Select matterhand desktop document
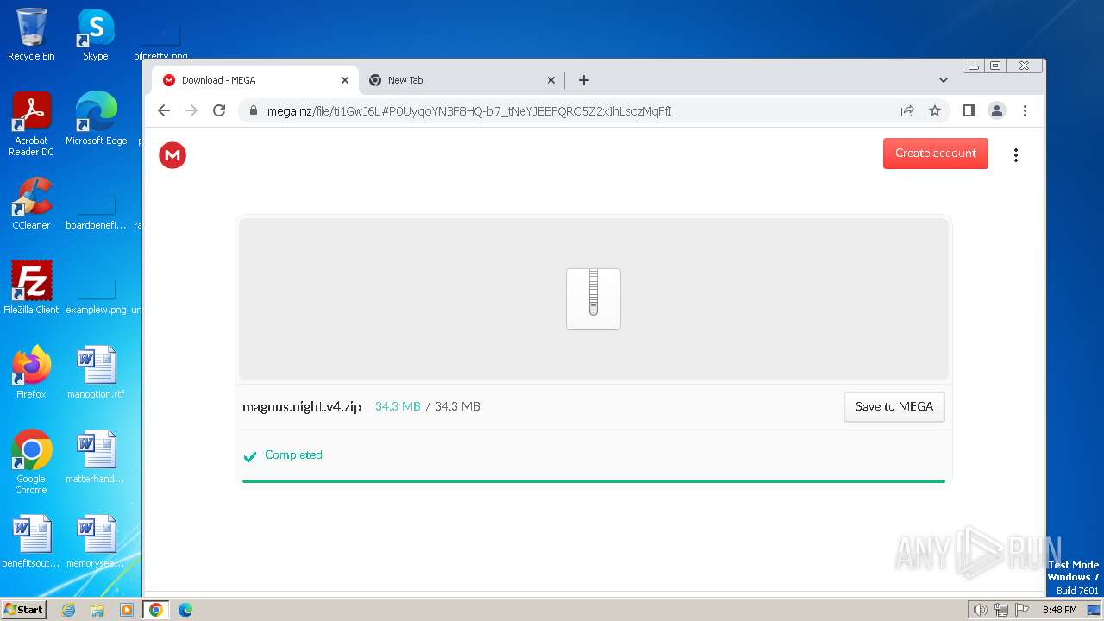Image resolution: width=1104 pixels, height=621 pixels. (x=96, y=457)
